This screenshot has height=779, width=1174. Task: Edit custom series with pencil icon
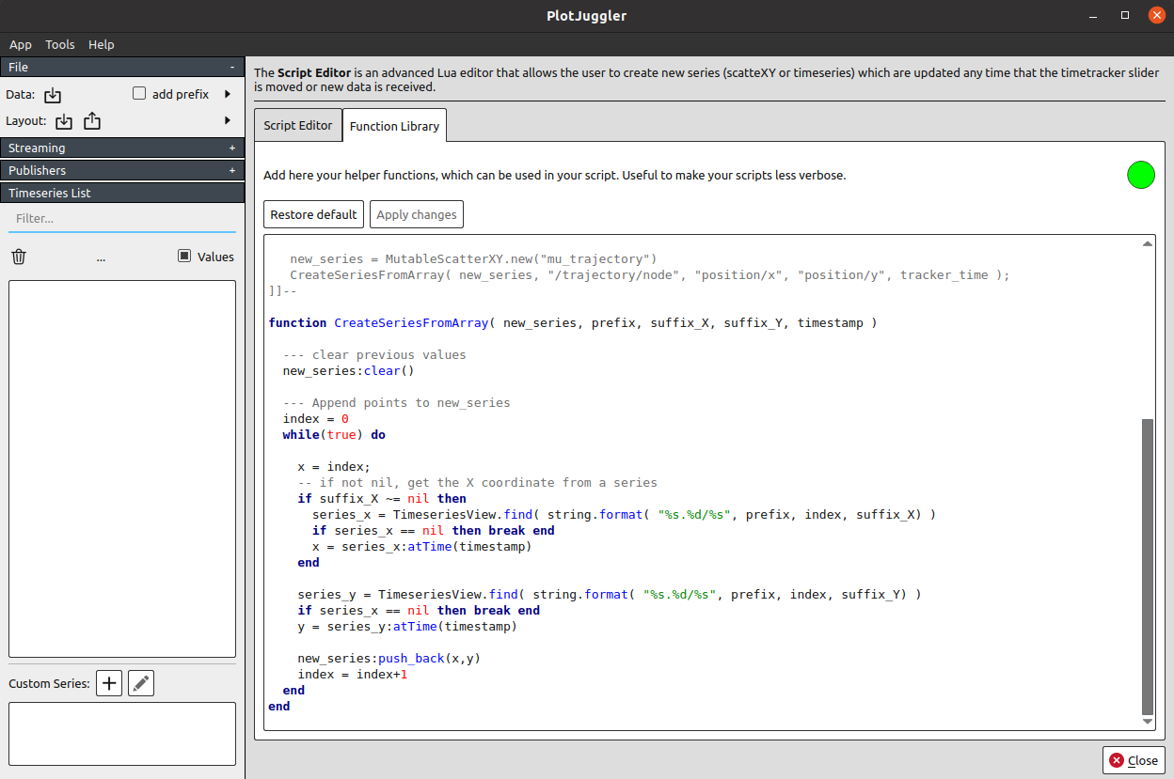pos(141,683)
